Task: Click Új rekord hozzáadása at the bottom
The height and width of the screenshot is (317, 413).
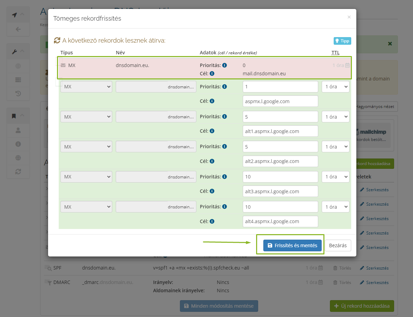Action: point(362,306)
